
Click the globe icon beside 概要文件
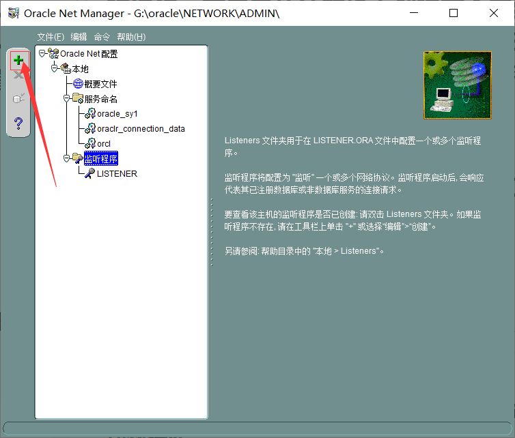pyautogui.click(x=78, y=84)
